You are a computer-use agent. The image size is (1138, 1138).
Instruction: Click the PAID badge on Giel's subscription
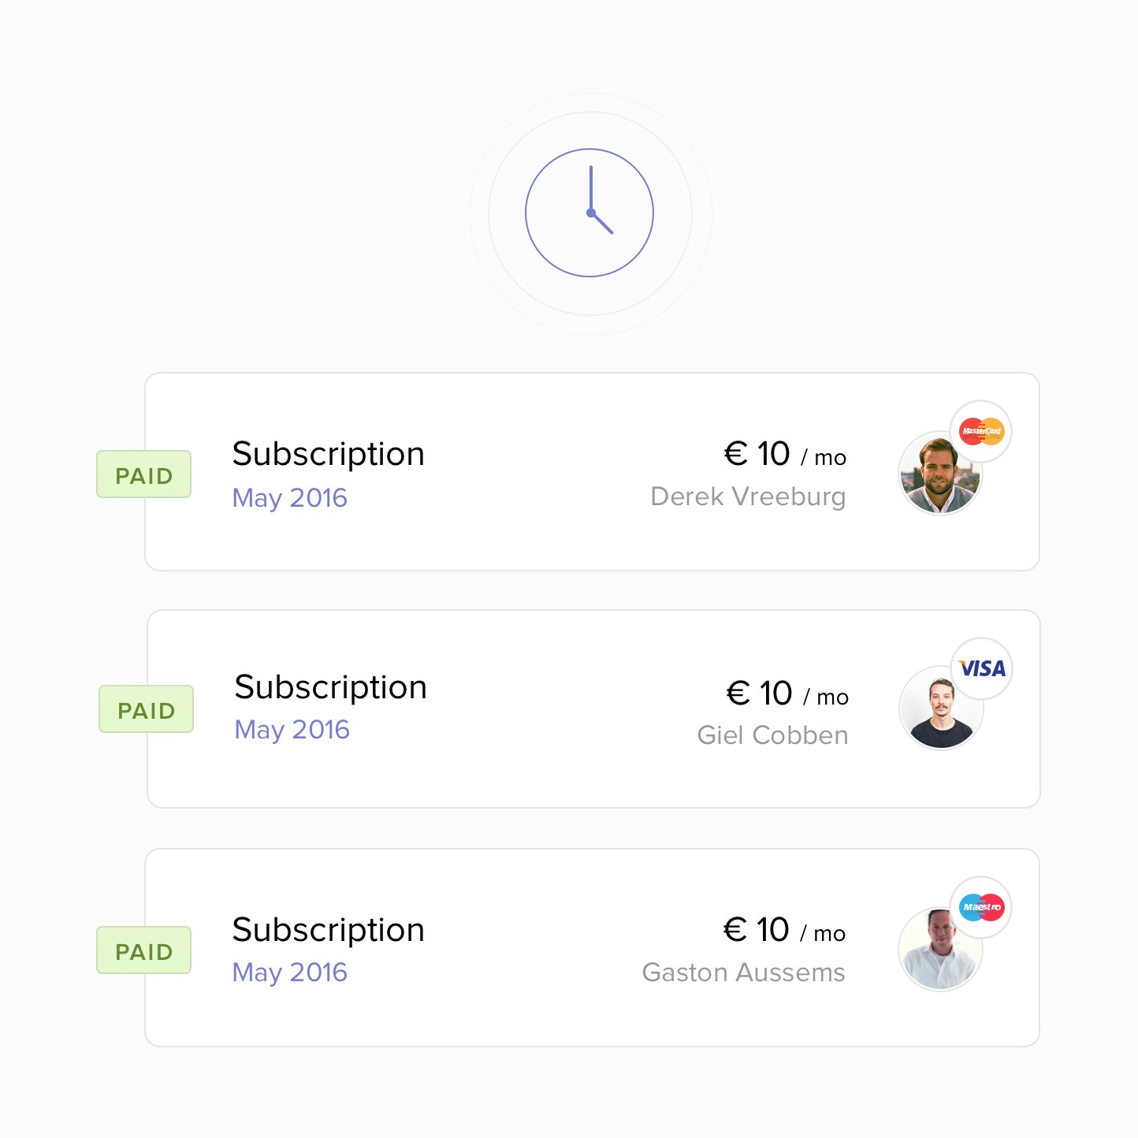click(x=146, y=710)
